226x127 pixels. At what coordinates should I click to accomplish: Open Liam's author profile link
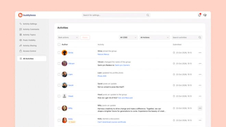click(70, 74)
